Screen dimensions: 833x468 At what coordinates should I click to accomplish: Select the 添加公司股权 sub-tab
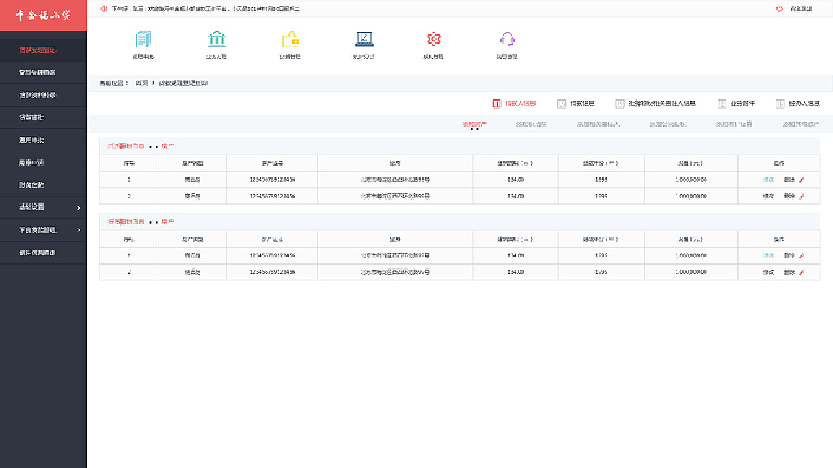click(668, 124)
